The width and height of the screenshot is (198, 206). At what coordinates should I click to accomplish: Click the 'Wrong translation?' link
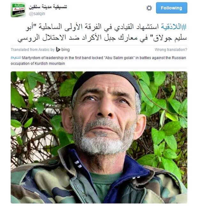[x=171, y=50]
